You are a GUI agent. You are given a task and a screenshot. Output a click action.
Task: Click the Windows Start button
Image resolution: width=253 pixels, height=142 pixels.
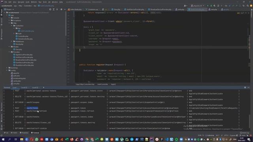(x=3, y=139)
